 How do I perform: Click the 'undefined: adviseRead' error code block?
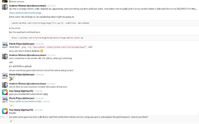[x=104, y=23]
